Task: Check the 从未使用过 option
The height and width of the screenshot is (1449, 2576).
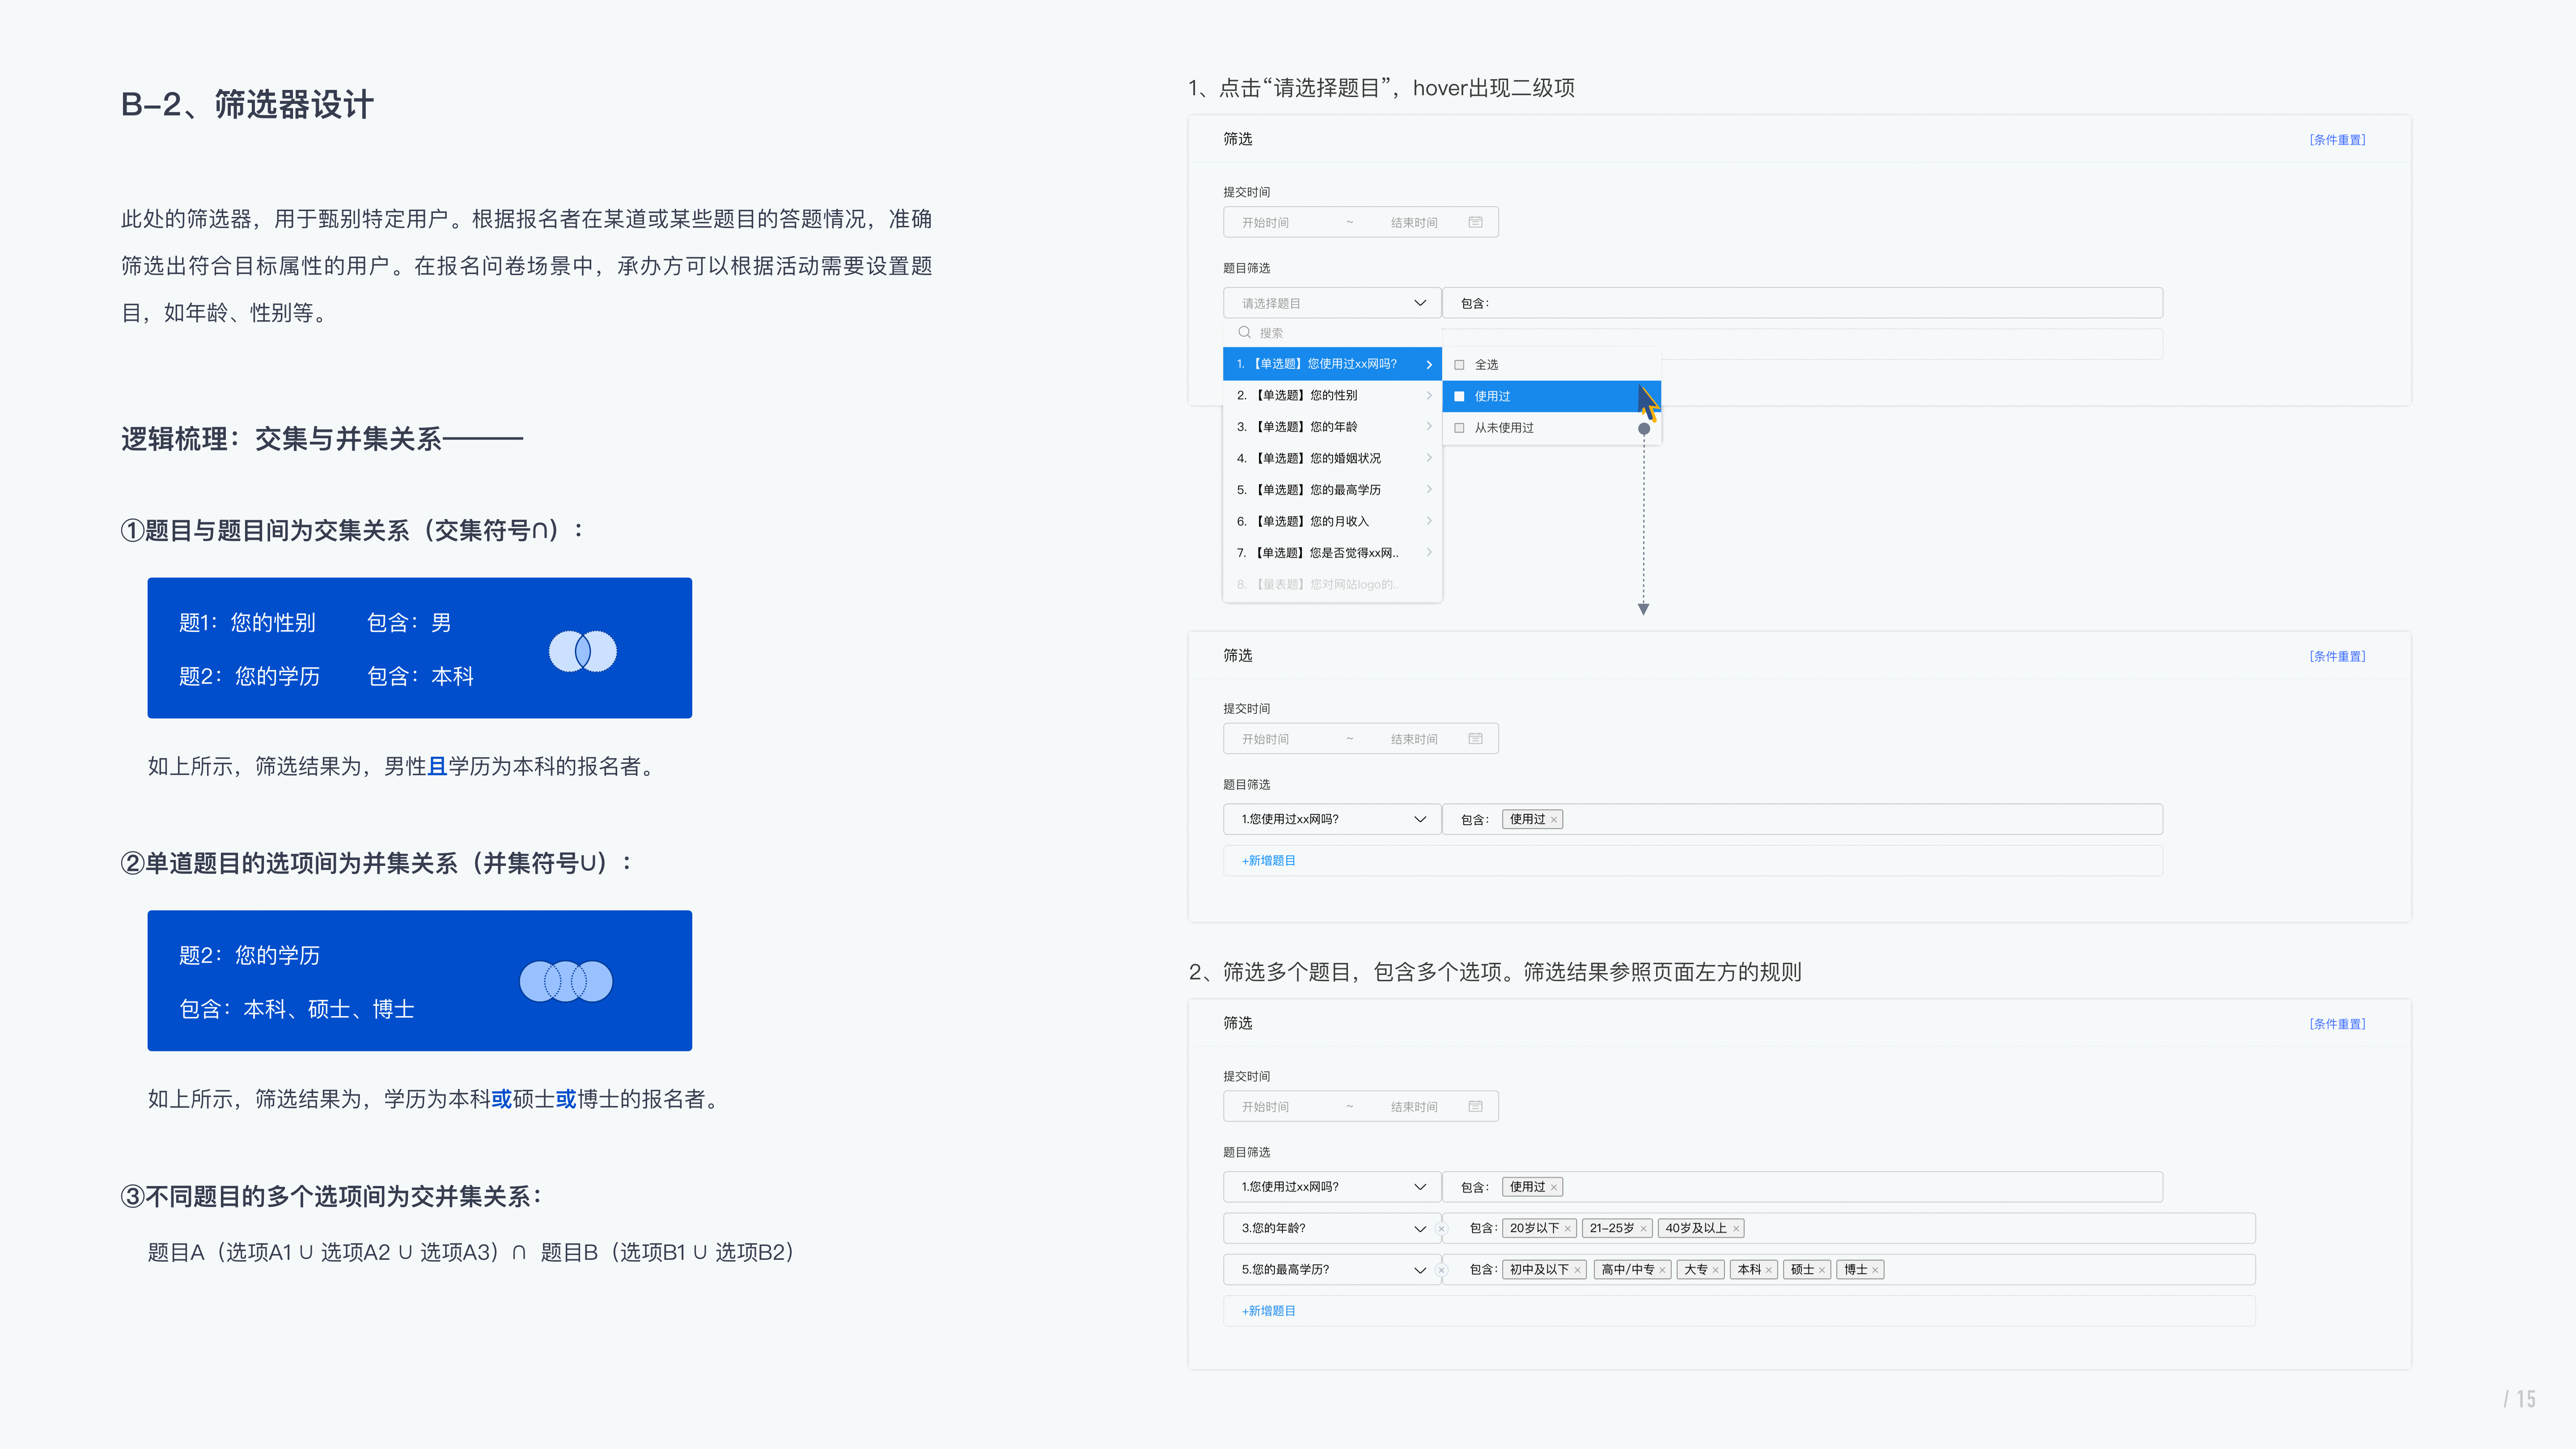Action: [1459, 428]
